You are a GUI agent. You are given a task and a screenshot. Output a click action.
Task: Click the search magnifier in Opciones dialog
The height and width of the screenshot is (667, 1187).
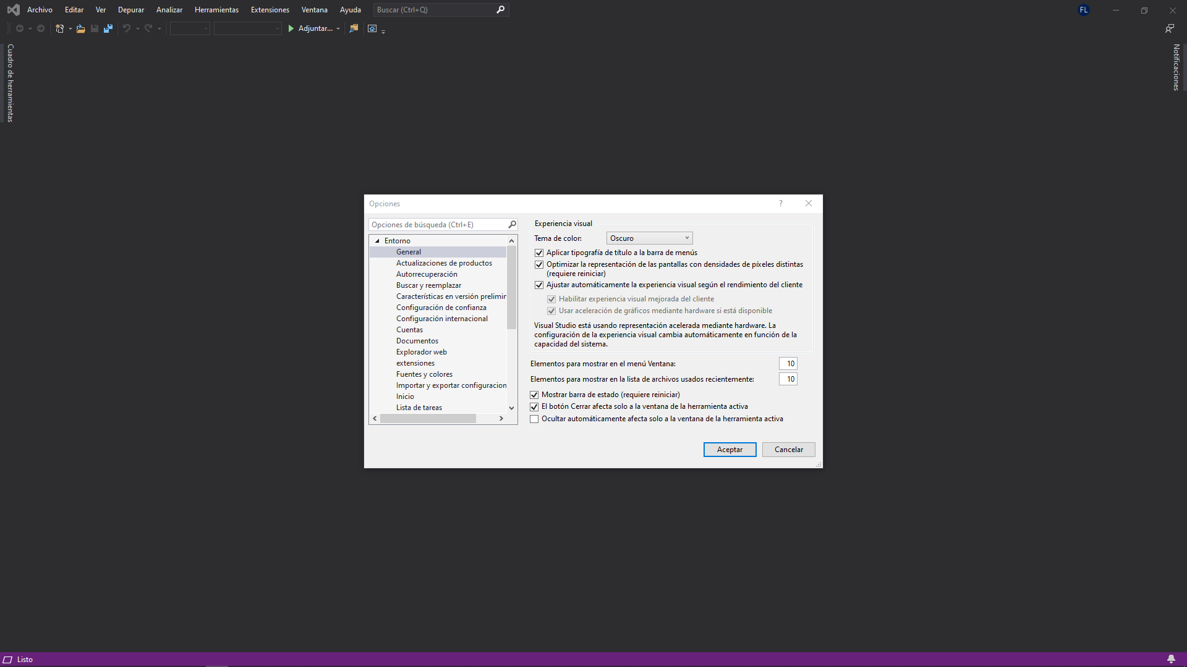[512, 225]
